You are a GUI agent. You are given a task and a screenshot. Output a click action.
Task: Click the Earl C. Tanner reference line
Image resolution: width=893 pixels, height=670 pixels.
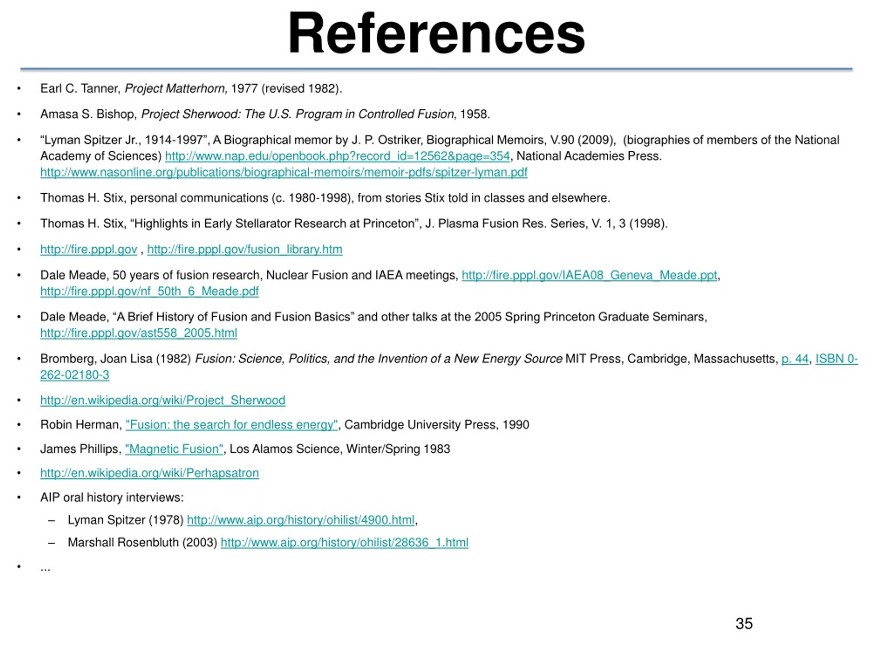coord(191,88)
